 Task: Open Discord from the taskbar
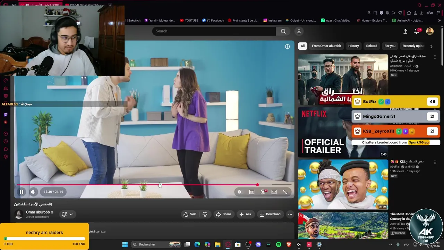(258, 244)
